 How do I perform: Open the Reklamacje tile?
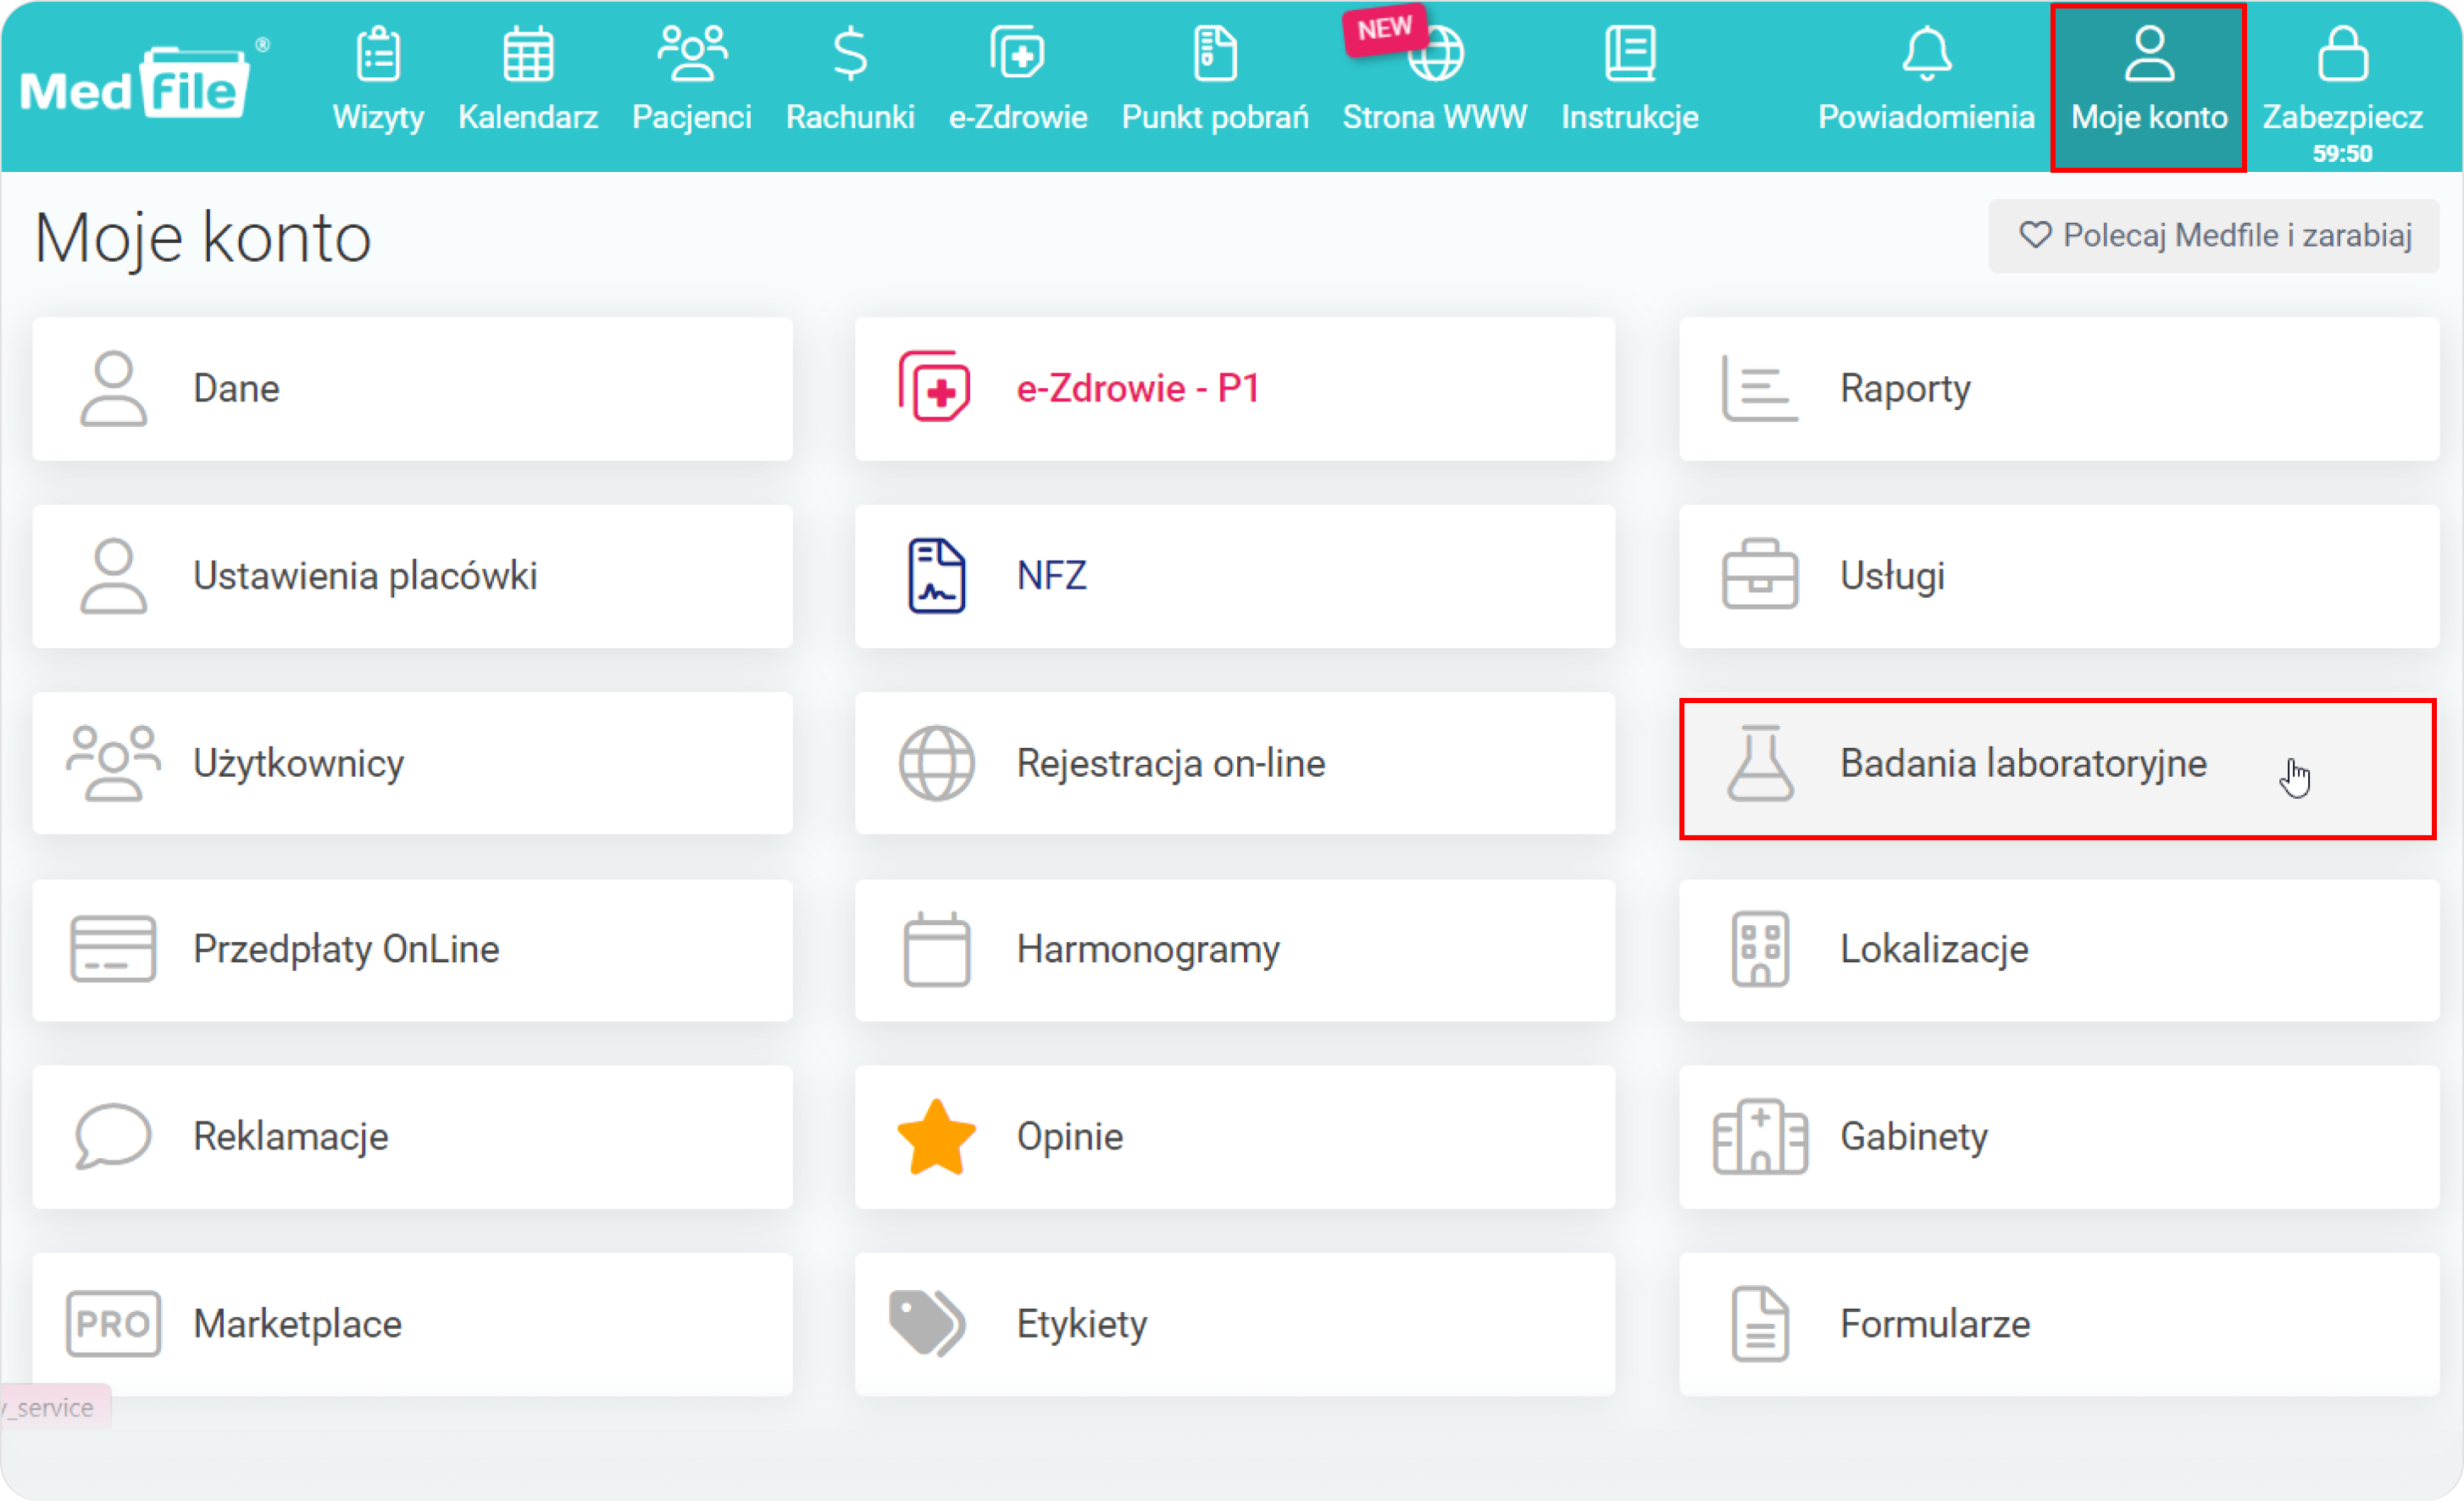click(x=412, y=1136)
